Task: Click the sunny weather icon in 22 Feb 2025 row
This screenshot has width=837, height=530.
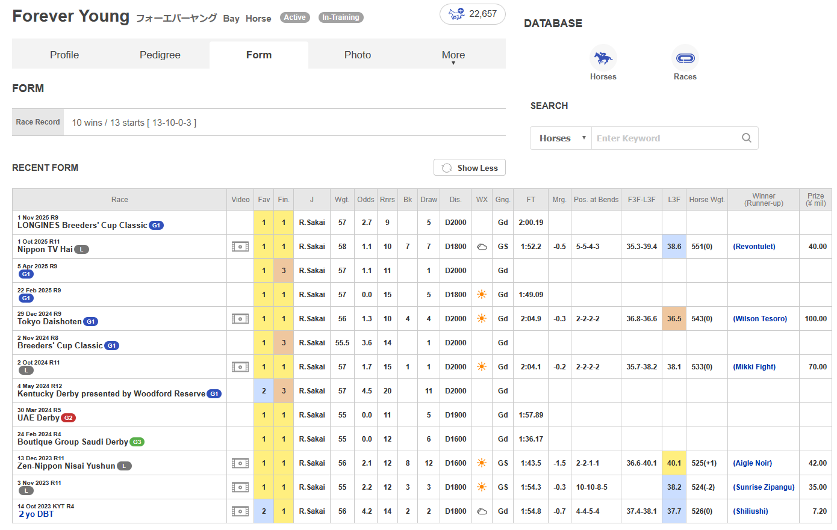Action: 482,295
